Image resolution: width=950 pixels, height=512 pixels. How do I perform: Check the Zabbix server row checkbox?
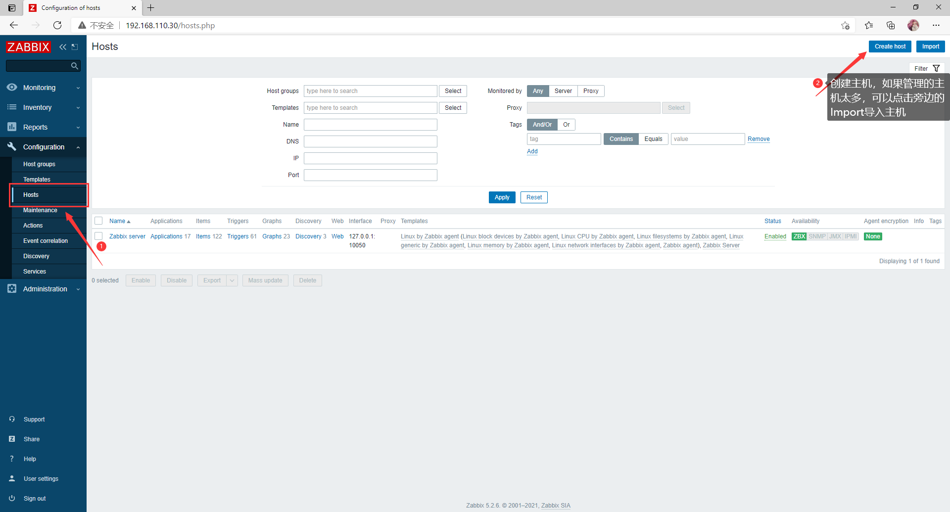(x=98, y=236)
